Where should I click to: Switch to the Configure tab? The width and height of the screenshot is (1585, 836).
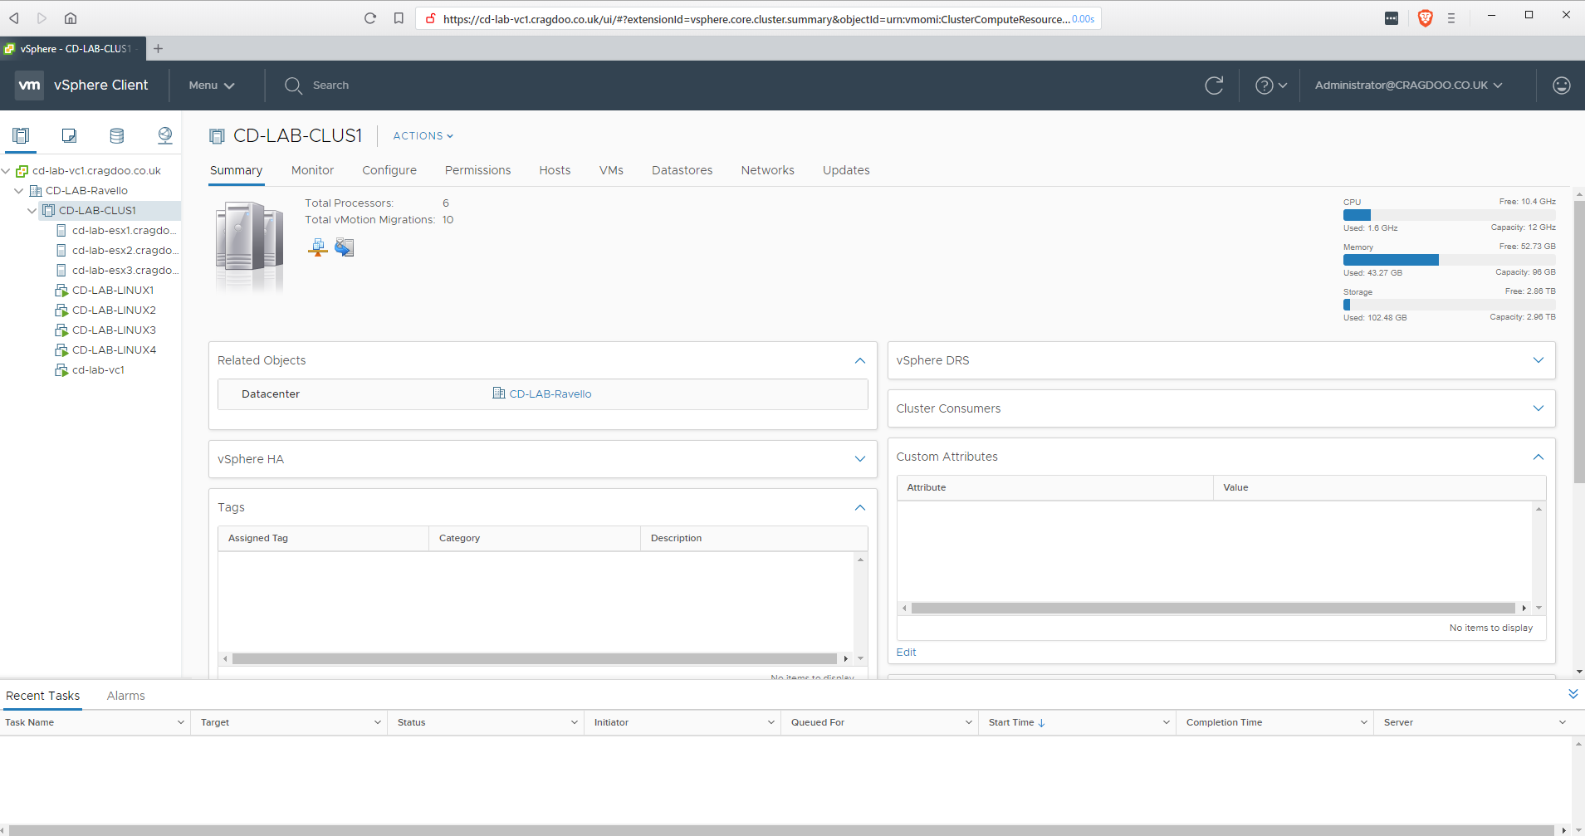pos(389,170)
